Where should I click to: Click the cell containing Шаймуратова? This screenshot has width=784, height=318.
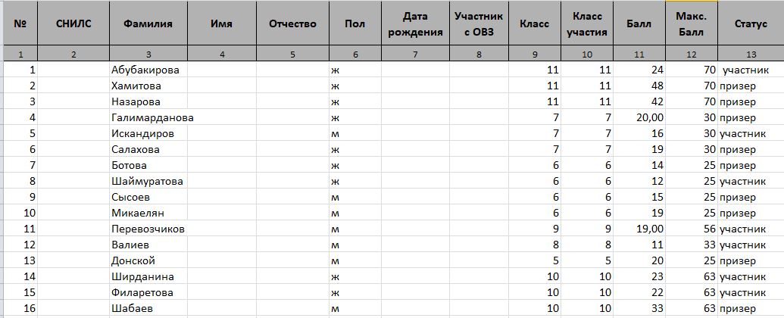147,181
